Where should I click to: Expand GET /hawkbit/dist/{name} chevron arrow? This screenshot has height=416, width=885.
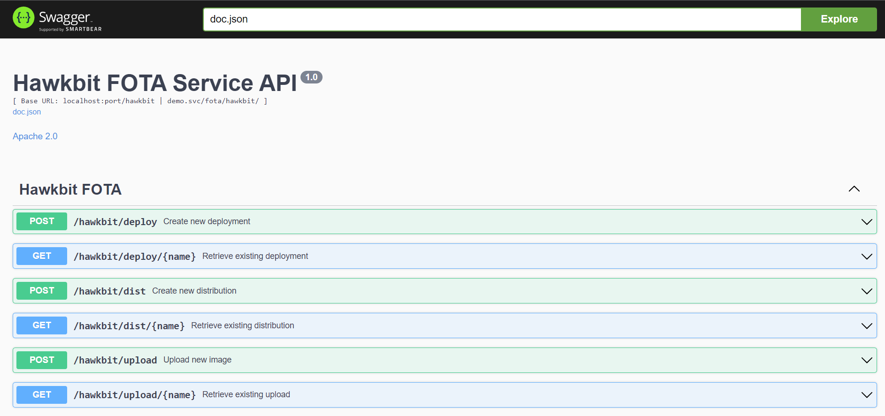867,326
